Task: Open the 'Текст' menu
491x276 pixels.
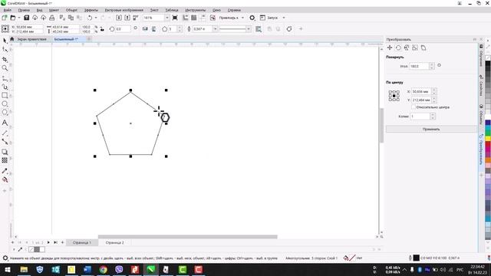Action: tap(154, 10)
